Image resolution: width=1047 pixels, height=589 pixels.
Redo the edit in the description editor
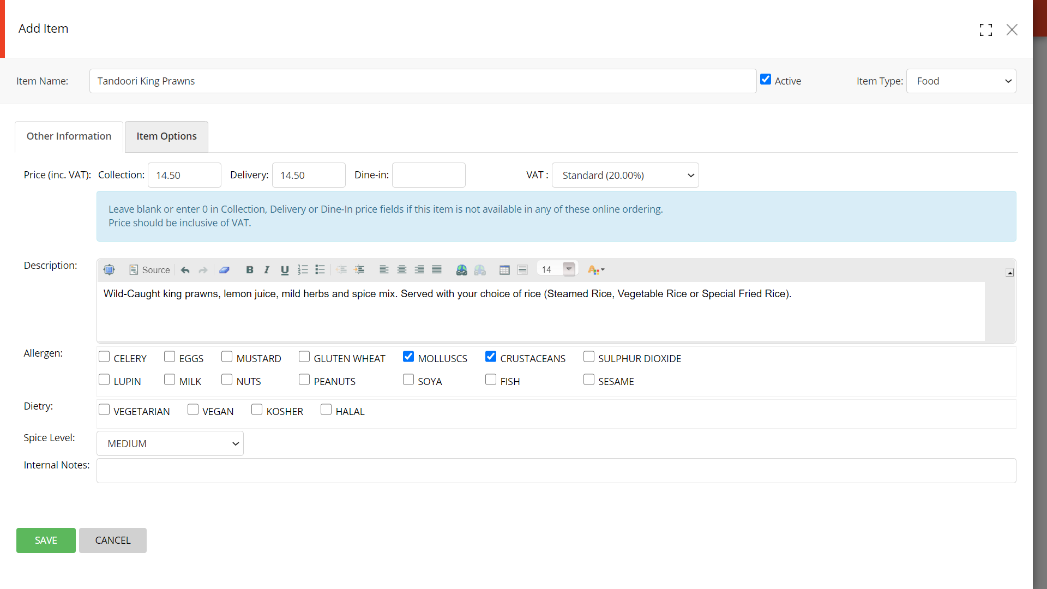[x=203, y=269]
